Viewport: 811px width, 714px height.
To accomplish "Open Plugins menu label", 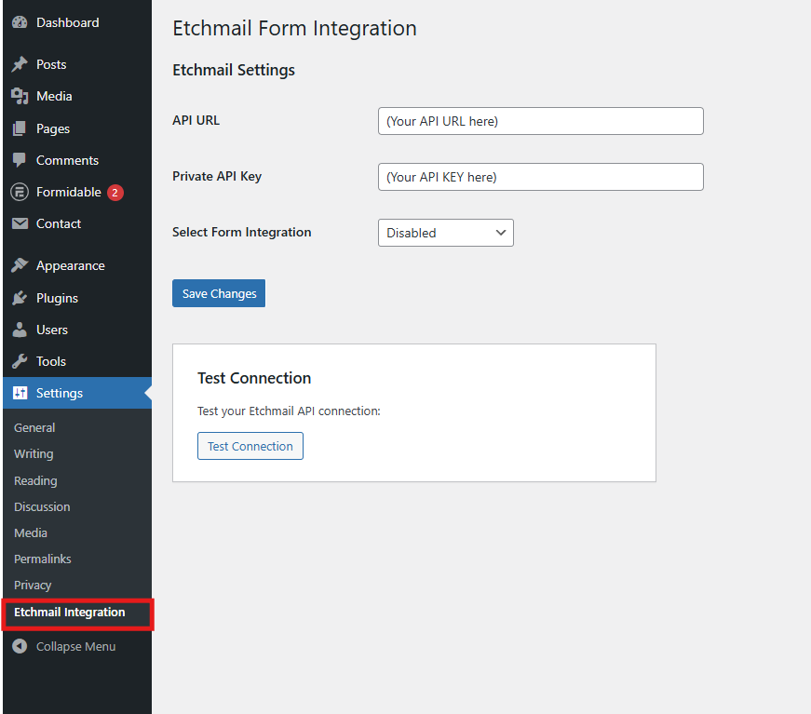I will pos(57,298).
